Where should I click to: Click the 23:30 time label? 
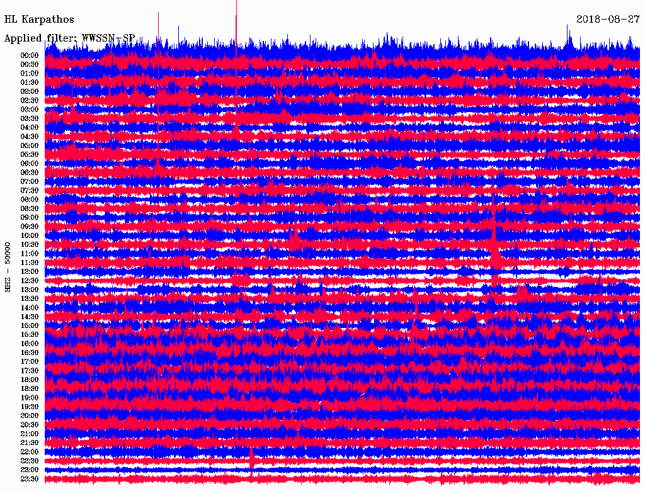tap(30, 478)
